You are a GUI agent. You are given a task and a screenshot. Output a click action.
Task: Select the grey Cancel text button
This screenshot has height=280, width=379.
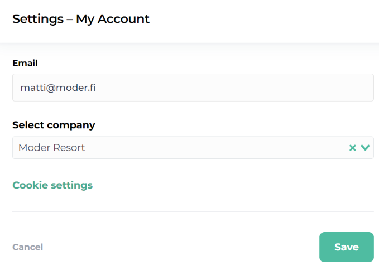point(27,247)
